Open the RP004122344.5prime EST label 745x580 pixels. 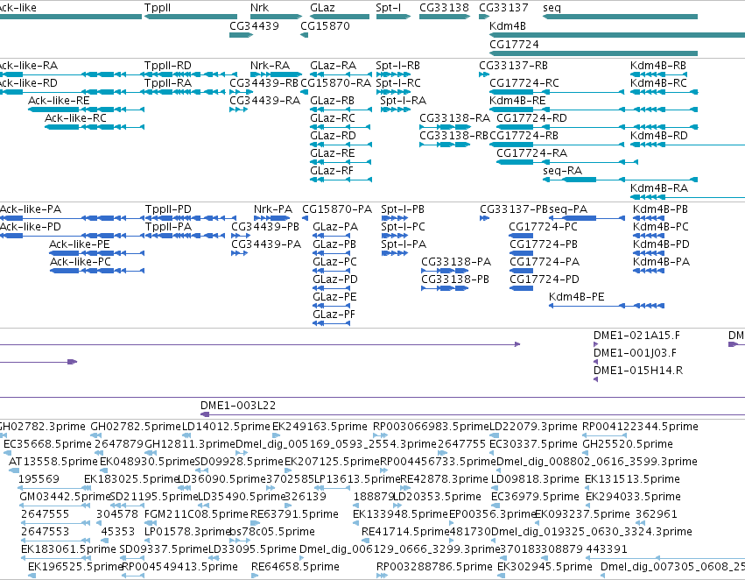click(640, 427)
